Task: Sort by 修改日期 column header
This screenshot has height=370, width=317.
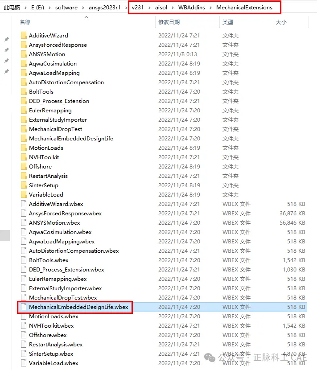Action: click(x=169, y=22)
